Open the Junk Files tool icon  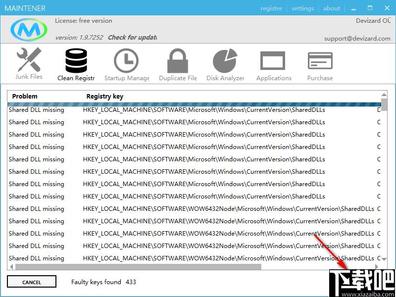29,59
